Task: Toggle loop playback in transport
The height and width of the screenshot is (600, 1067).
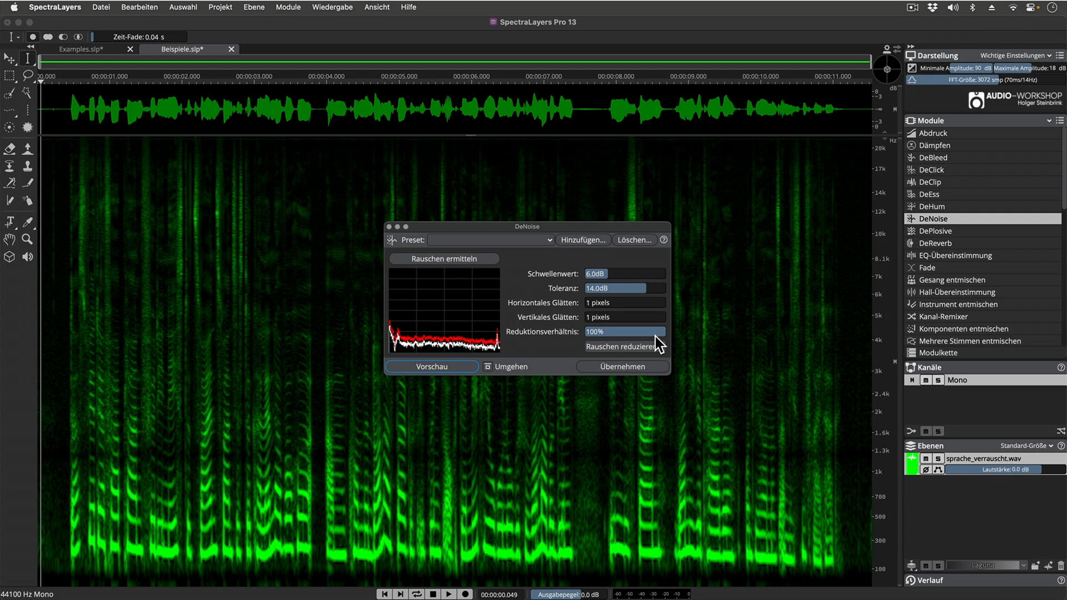Action: pyautogui.click(x=417, y=594)
